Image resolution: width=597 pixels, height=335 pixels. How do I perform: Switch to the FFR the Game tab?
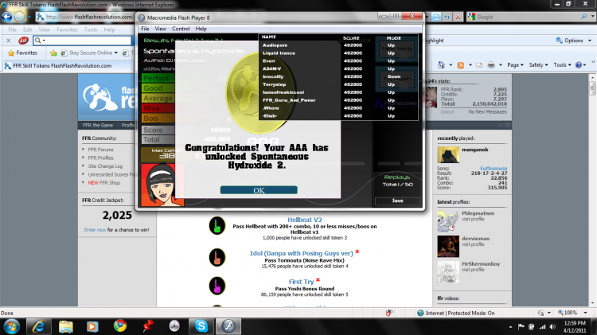coord(98,125)
